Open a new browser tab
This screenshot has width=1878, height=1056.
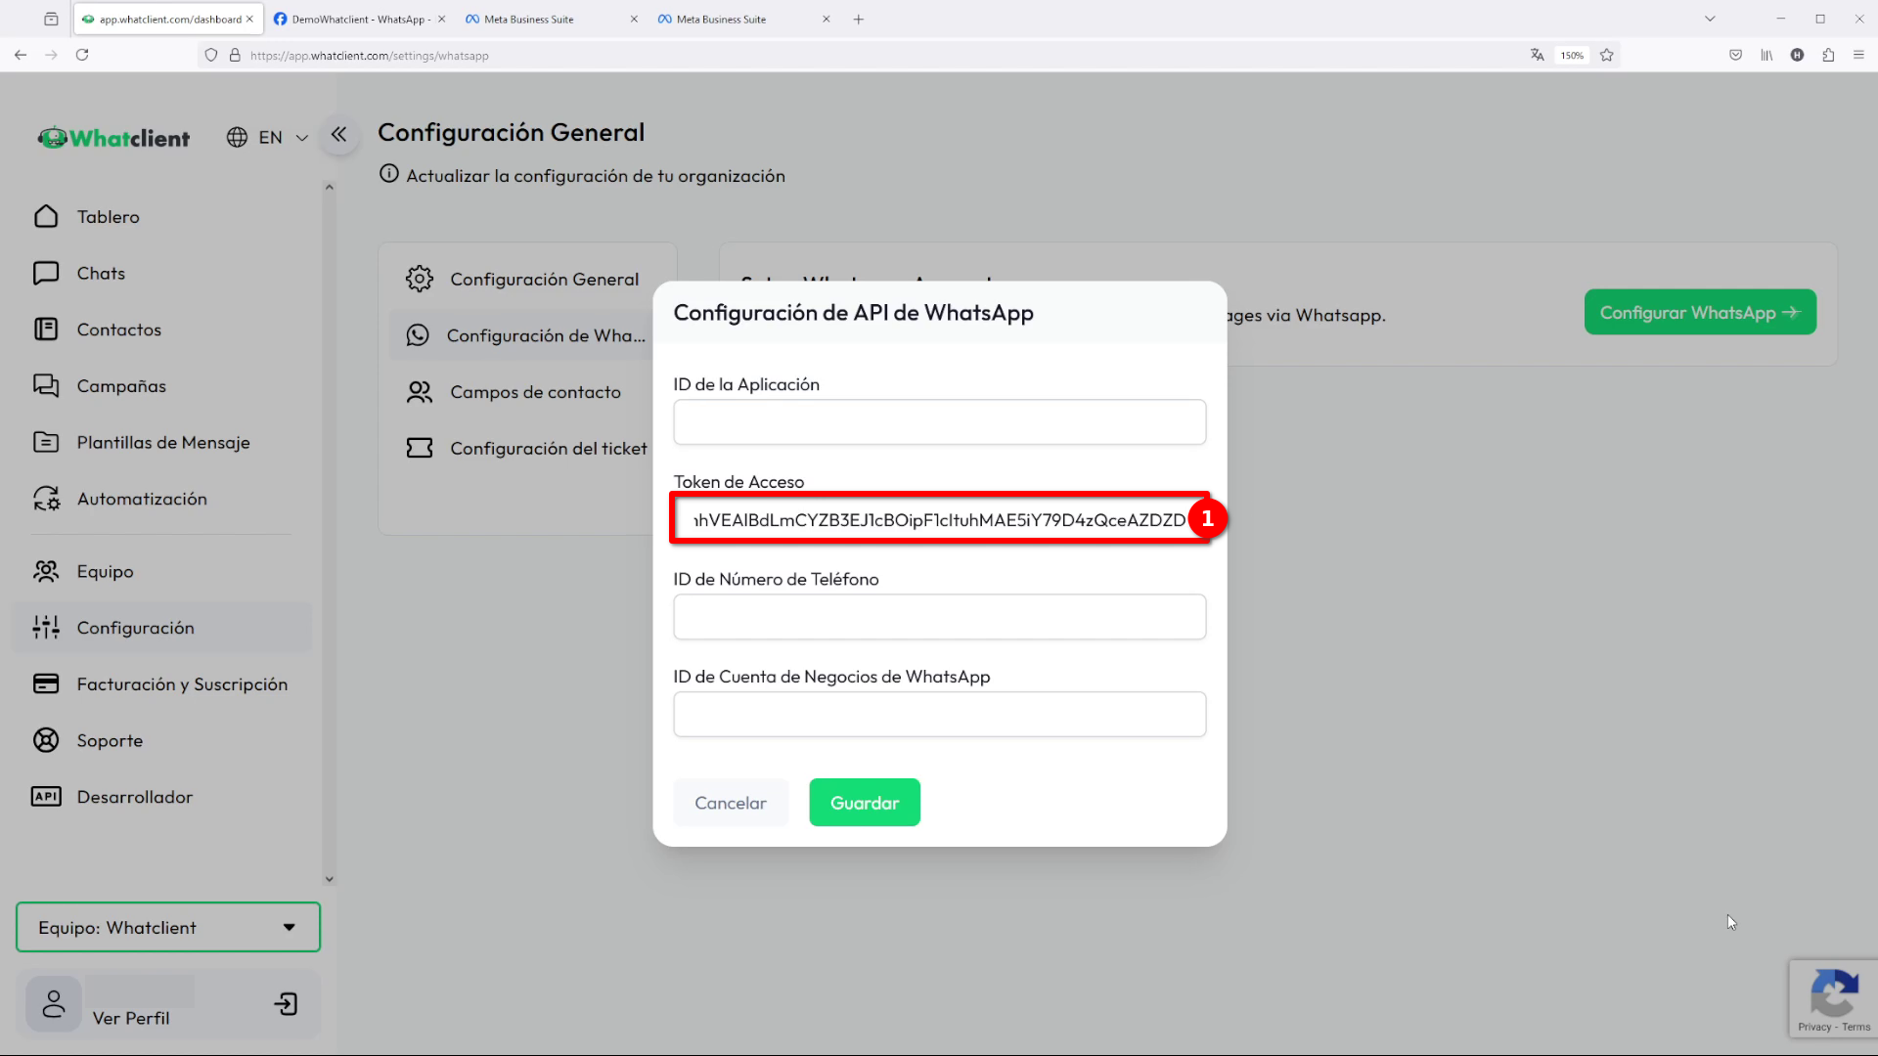point(858,19)
